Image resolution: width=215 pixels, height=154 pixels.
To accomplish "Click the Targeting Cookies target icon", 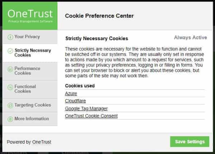I will click(x=10, y=105).
